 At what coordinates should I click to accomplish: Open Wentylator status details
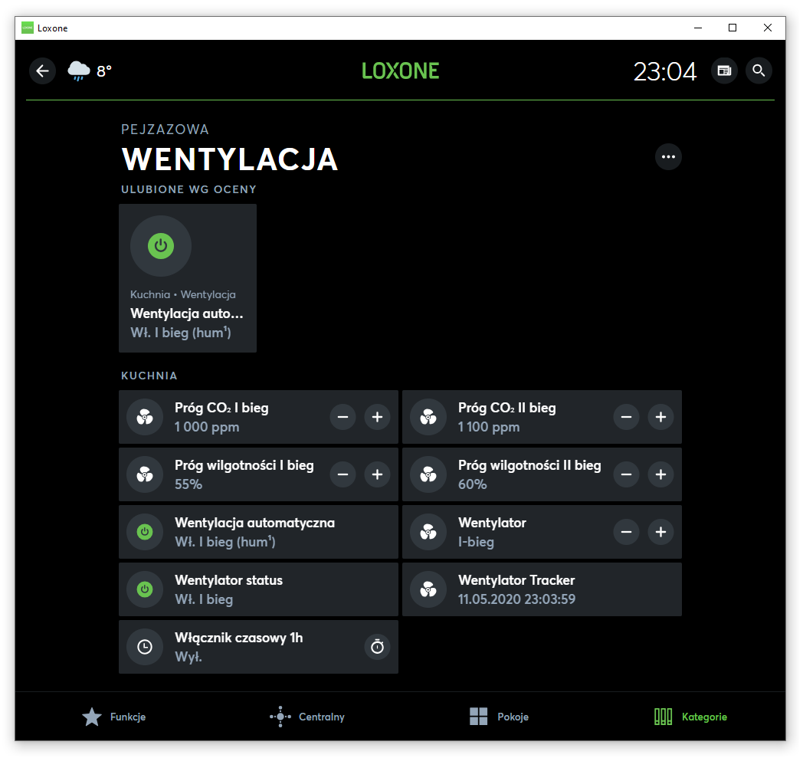coord(259,589)
